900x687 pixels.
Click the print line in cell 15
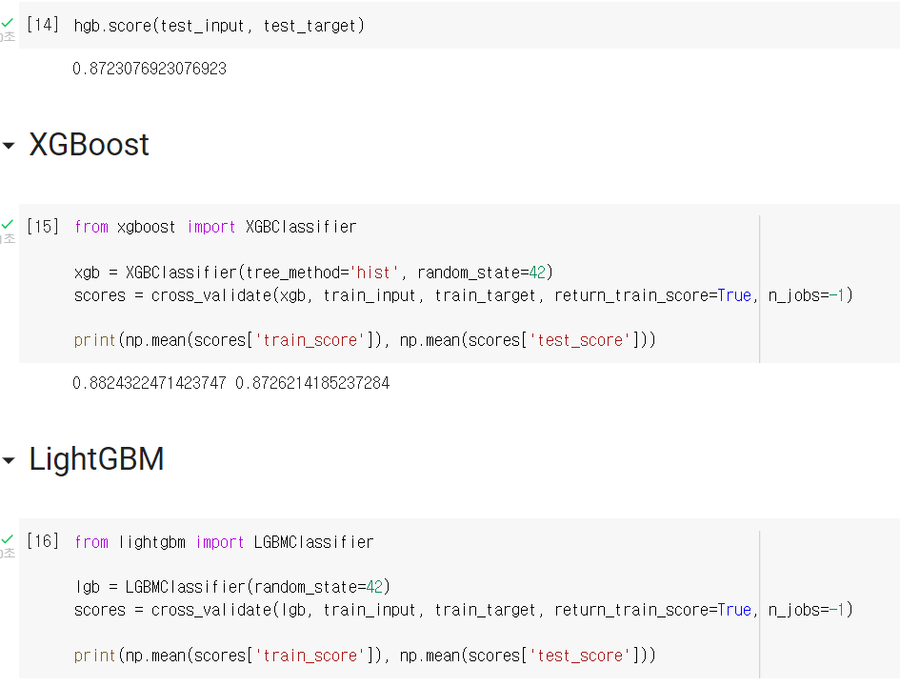coord(365,340)
